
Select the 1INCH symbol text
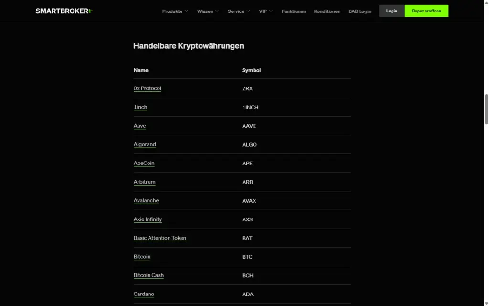pyautogui.click(x=250, y=108)
